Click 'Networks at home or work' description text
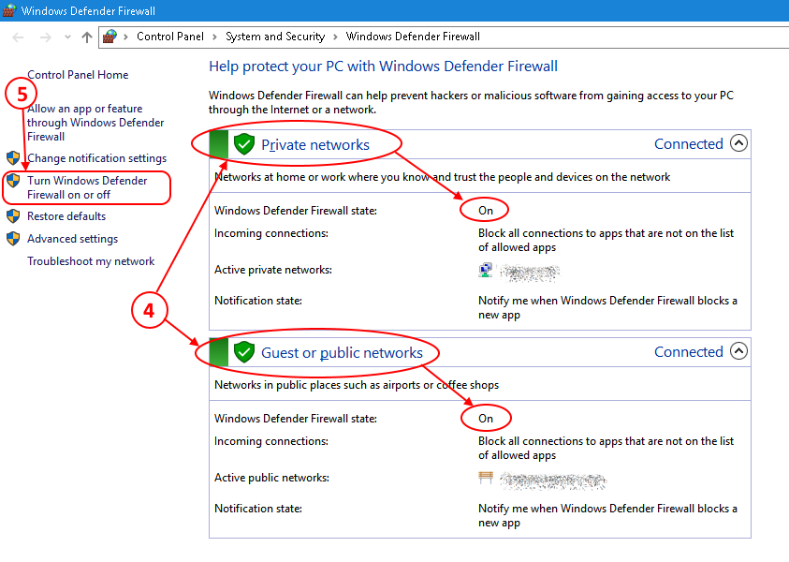Viewport: 789px width, 562px height. [443, 177]
